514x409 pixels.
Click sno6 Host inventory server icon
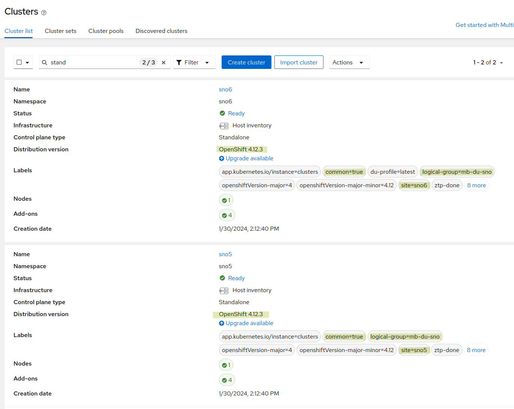coord(224,126)
